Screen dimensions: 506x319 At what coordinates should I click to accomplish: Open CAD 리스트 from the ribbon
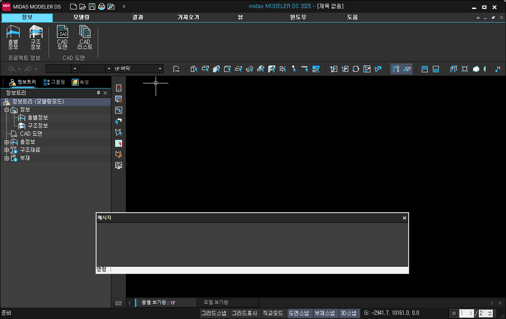(x=85, y=37)
